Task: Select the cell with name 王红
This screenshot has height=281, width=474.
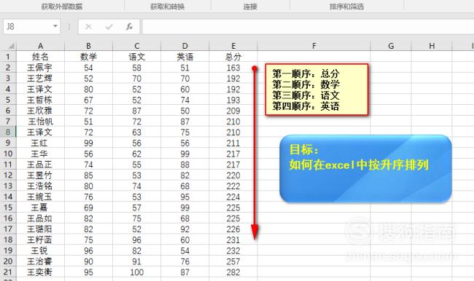Action: click(40, 143)
